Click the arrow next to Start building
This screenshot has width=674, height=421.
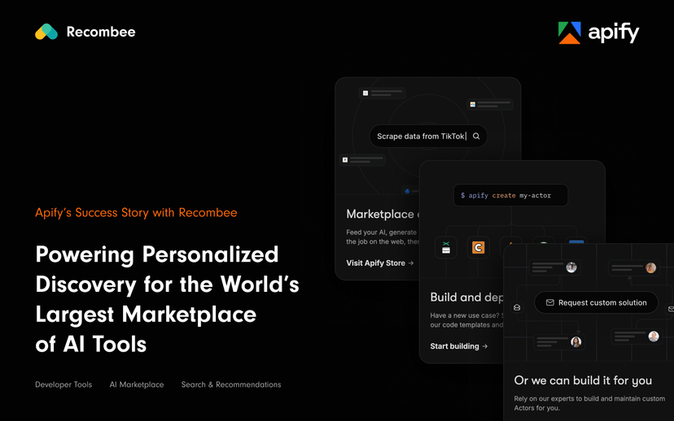pyautogui.click(x=485, y=346)
